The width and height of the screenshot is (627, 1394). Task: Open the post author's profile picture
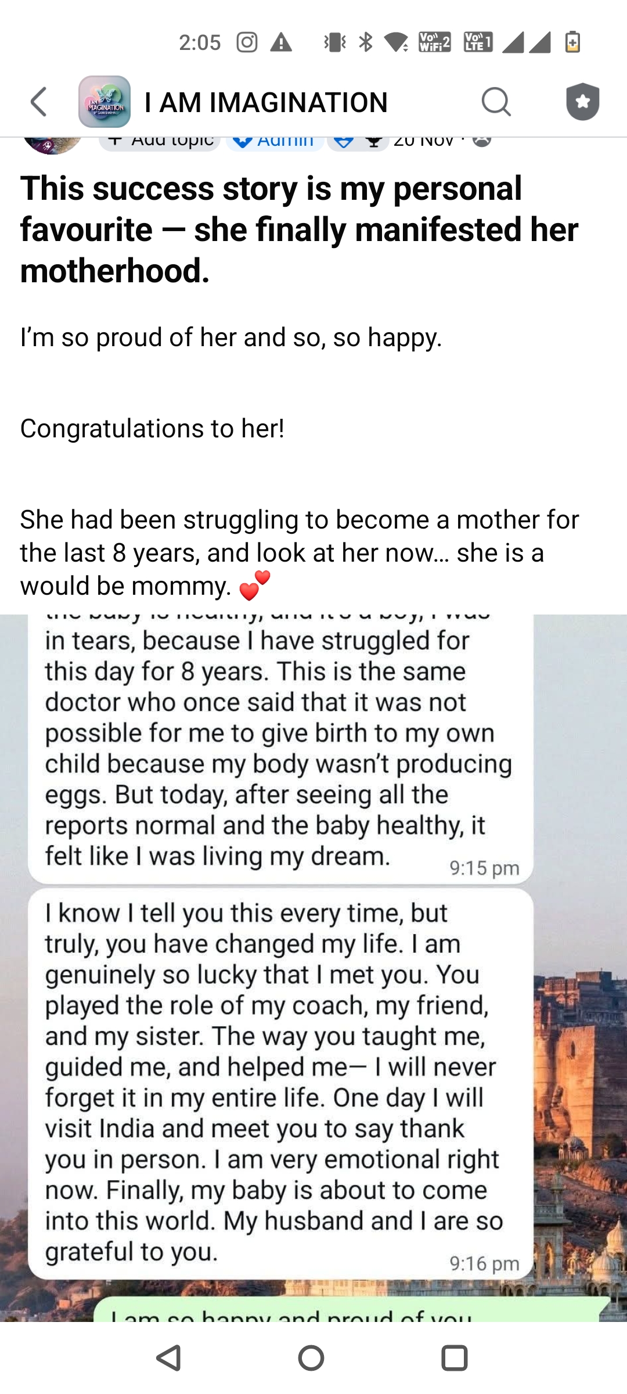click(52, 144)
